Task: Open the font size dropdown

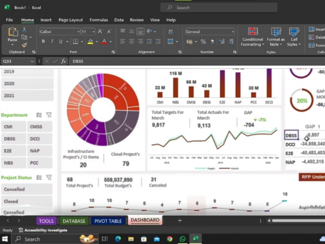Action: 94,31
